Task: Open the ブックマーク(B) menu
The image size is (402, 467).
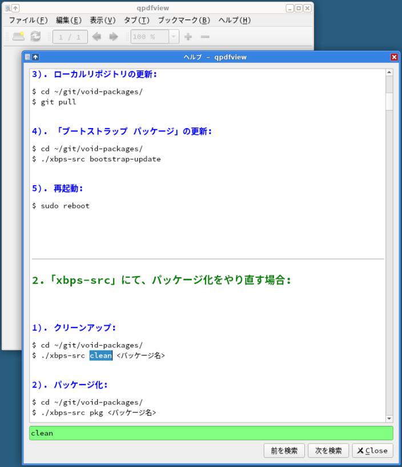Action: pyautogui.click(x=184, y=20)
